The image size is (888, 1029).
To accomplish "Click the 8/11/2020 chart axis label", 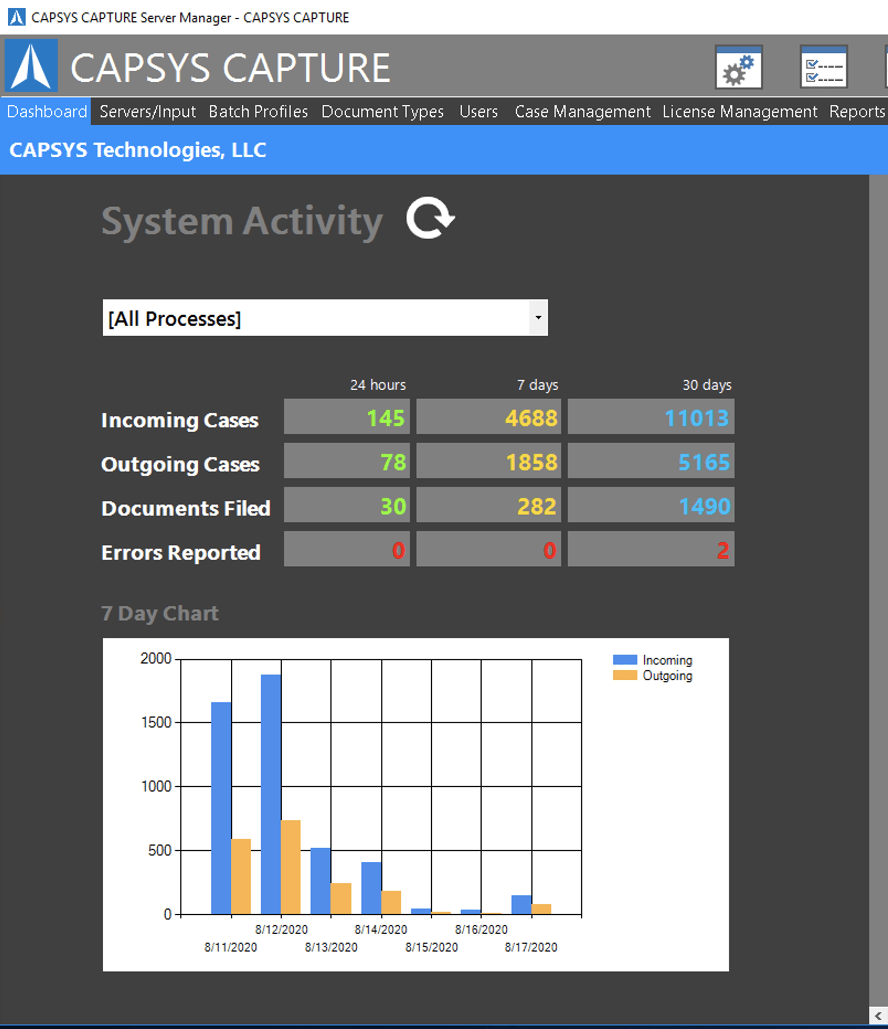I will pyautogui.click(x=231, y=947).
